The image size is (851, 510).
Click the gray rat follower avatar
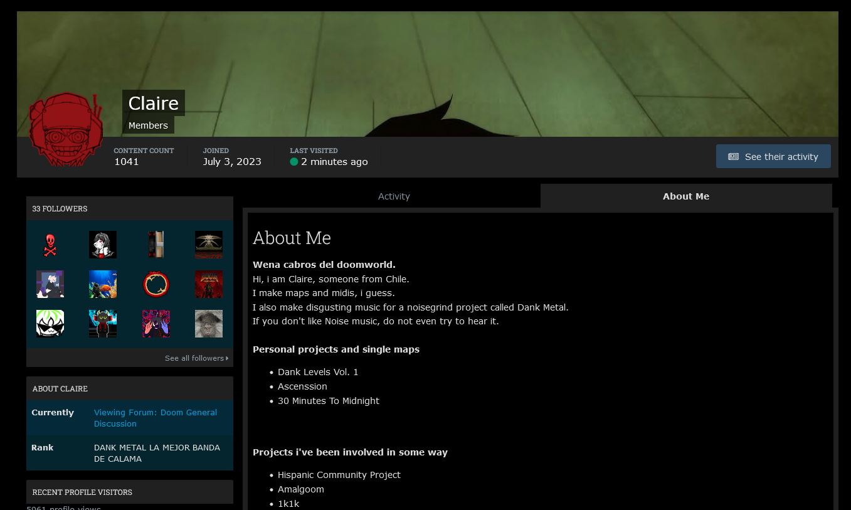click(x=209, y=324)
